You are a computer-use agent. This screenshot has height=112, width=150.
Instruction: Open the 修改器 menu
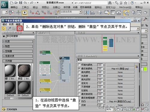coord(67,7)
